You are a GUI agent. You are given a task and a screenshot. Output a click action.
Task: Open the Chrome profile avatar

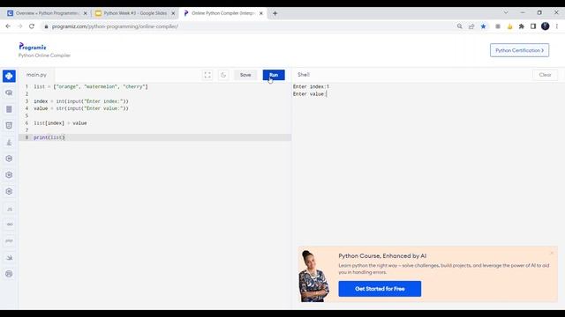546,26
